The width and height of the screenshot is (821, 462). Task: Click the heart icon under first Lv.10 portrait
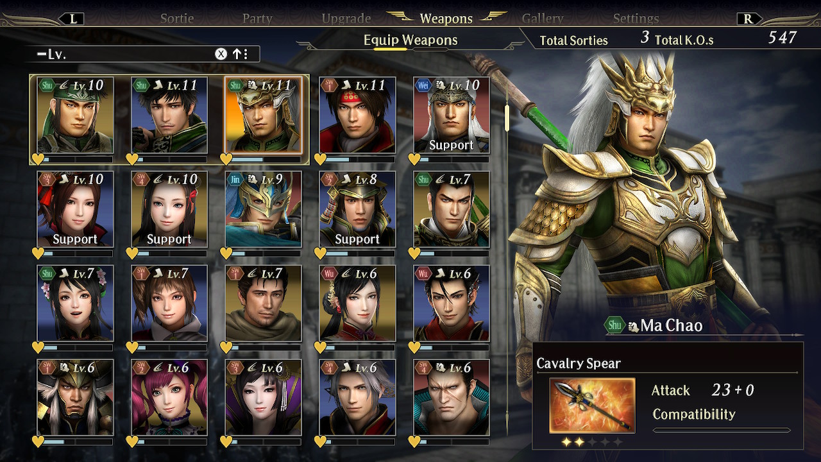[38, 158]
